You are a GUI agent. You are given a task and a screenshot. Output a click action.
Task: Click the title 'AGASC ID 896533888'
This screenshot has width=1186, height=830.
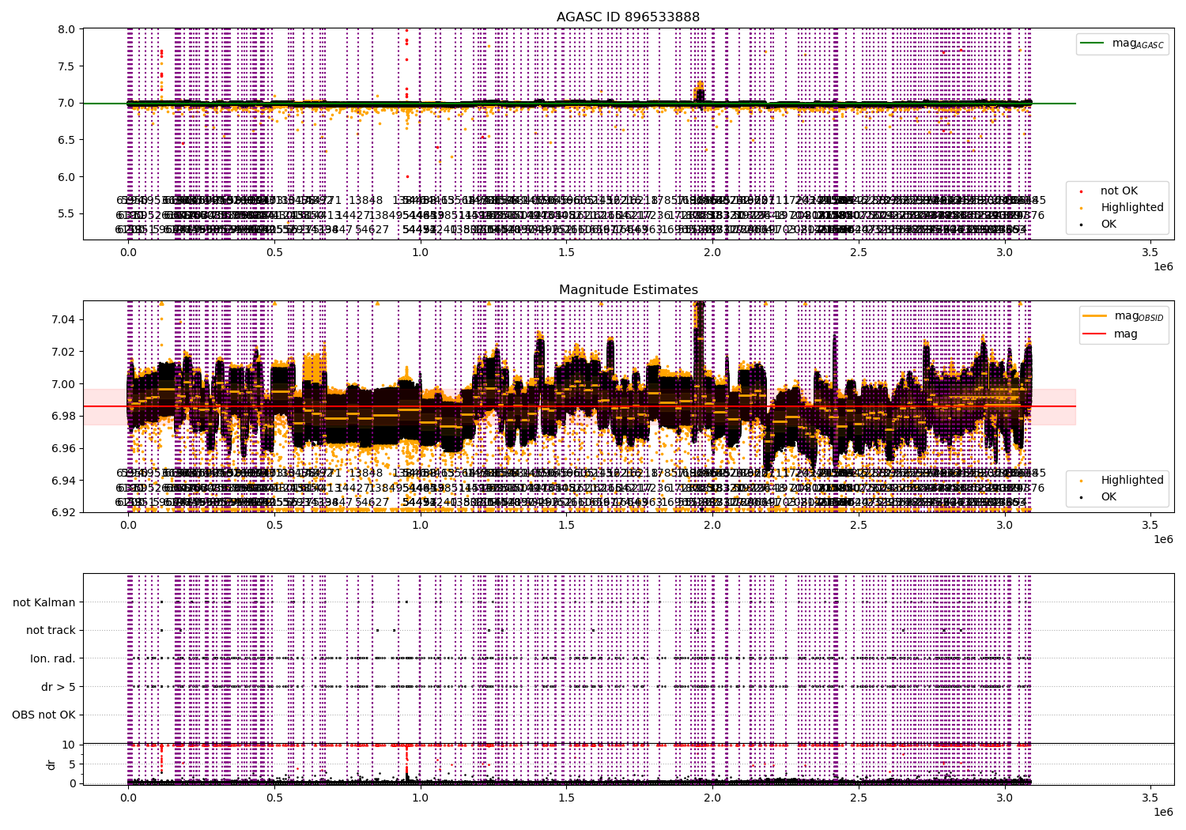[x=628, y=17]
